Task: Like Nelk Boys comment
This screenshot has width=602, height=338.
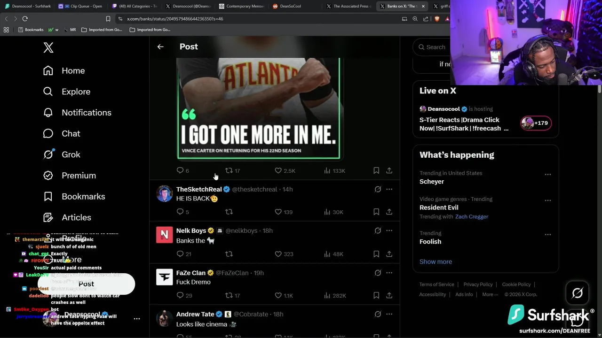Action: pyautogui.click(x=278, y=254)
